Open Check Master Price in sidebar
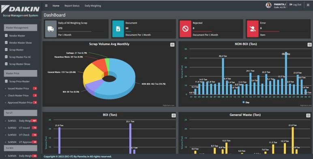 tap(18, 95)
